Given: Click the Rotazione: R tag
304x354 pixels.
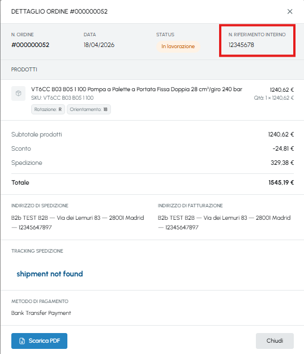Looking at the screenshot, I should pyautogui.click(x=48, y=109).
